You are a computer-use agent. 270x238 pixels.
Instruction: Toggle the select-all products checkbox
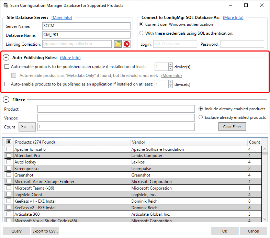(9, 142)
